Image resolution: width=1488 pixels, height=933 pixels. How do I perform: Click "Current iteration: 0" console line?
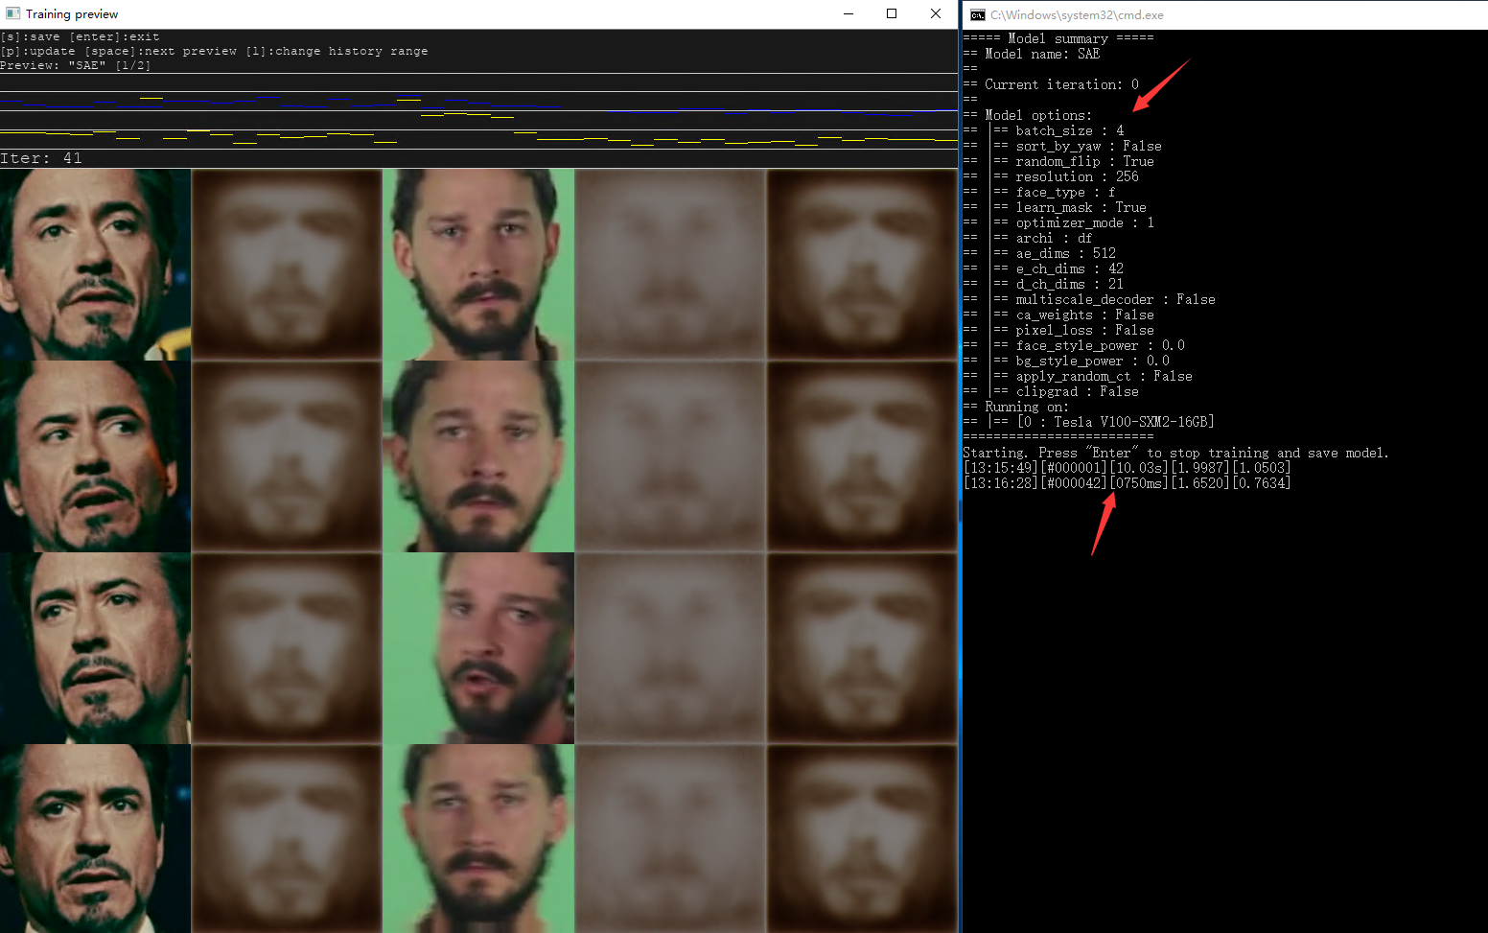[1061, 84]
